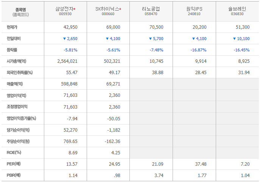The width and height of the screenshot is (260, 182).
Task: Select the ROE(%) row label
Action: pyautogui.click(x=14, y=152)
